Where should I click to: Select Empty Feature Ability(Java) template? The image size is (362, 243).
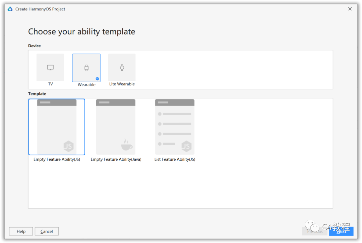tap(116, 127)
